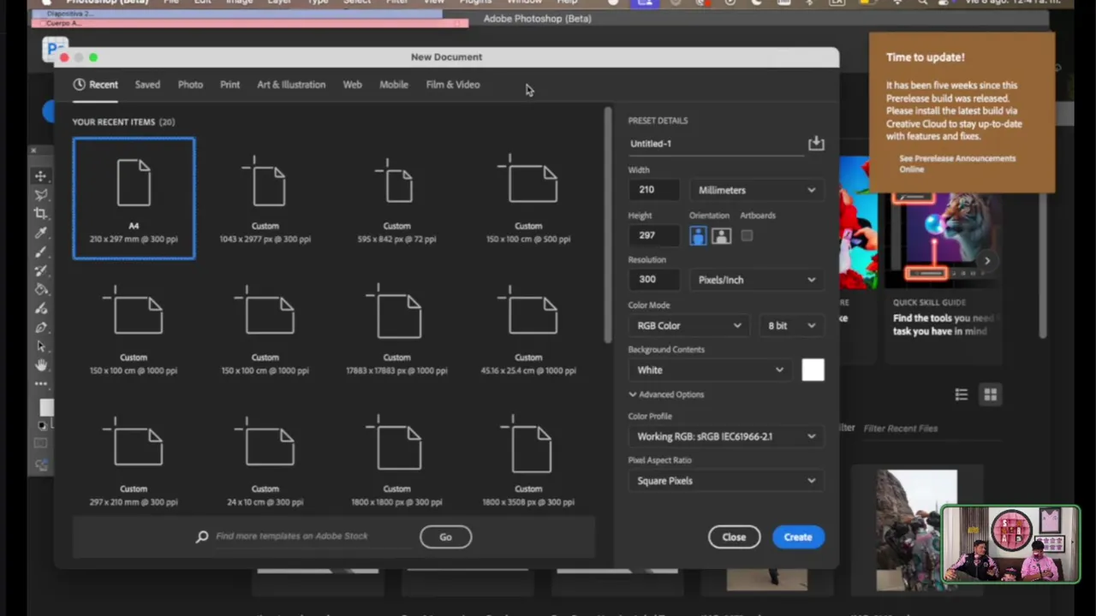Open See Prerelease Announcements Online link

(x=957, y=163)
